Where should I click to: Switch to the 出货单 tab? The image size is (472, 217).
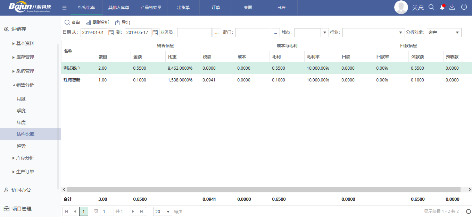tap(183, 8)
